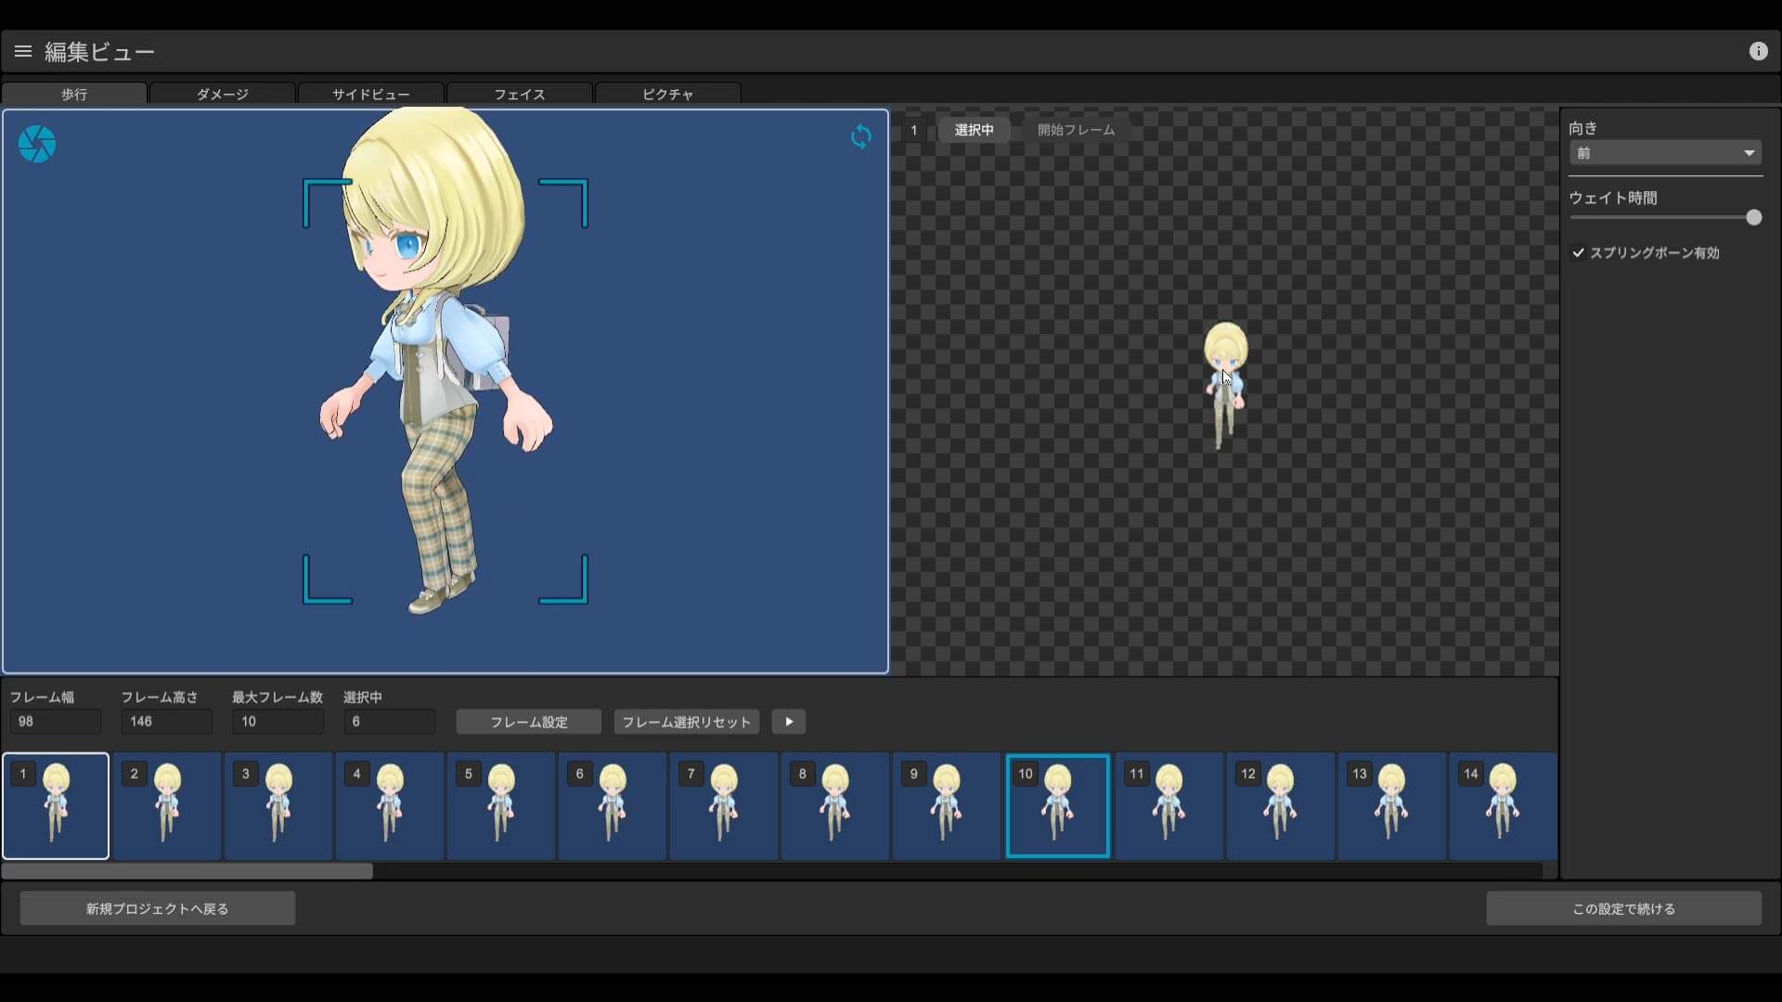Switch to the ピクチャ tab
The height and width of the screenshot is (1002, 1782).
[x=667, y=94]
